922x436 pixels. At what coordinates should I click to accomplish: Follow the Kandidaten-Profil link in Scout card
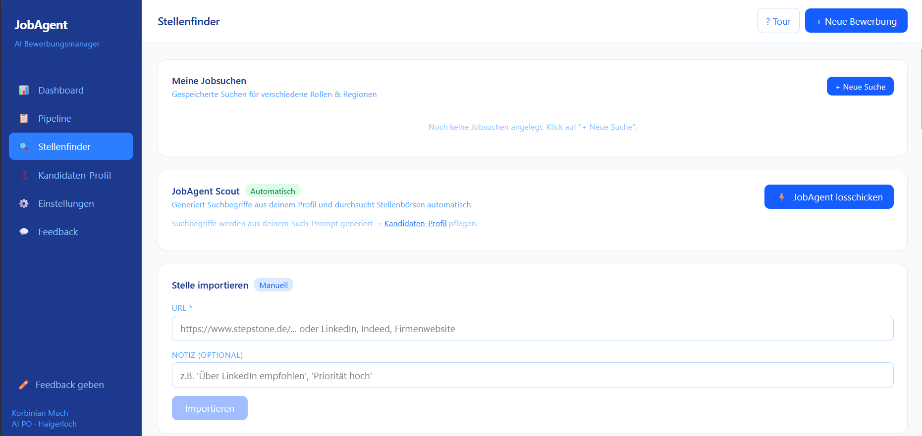click(416, 224)
